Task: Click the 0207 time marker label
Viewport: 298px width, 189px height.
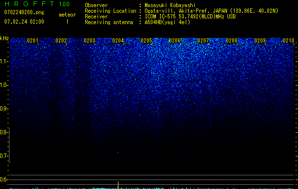Action: pos(203,41)
